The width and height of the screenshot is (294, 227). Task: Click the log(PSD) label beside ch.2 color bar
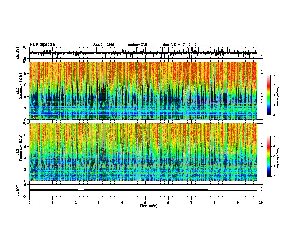(278, 158)
